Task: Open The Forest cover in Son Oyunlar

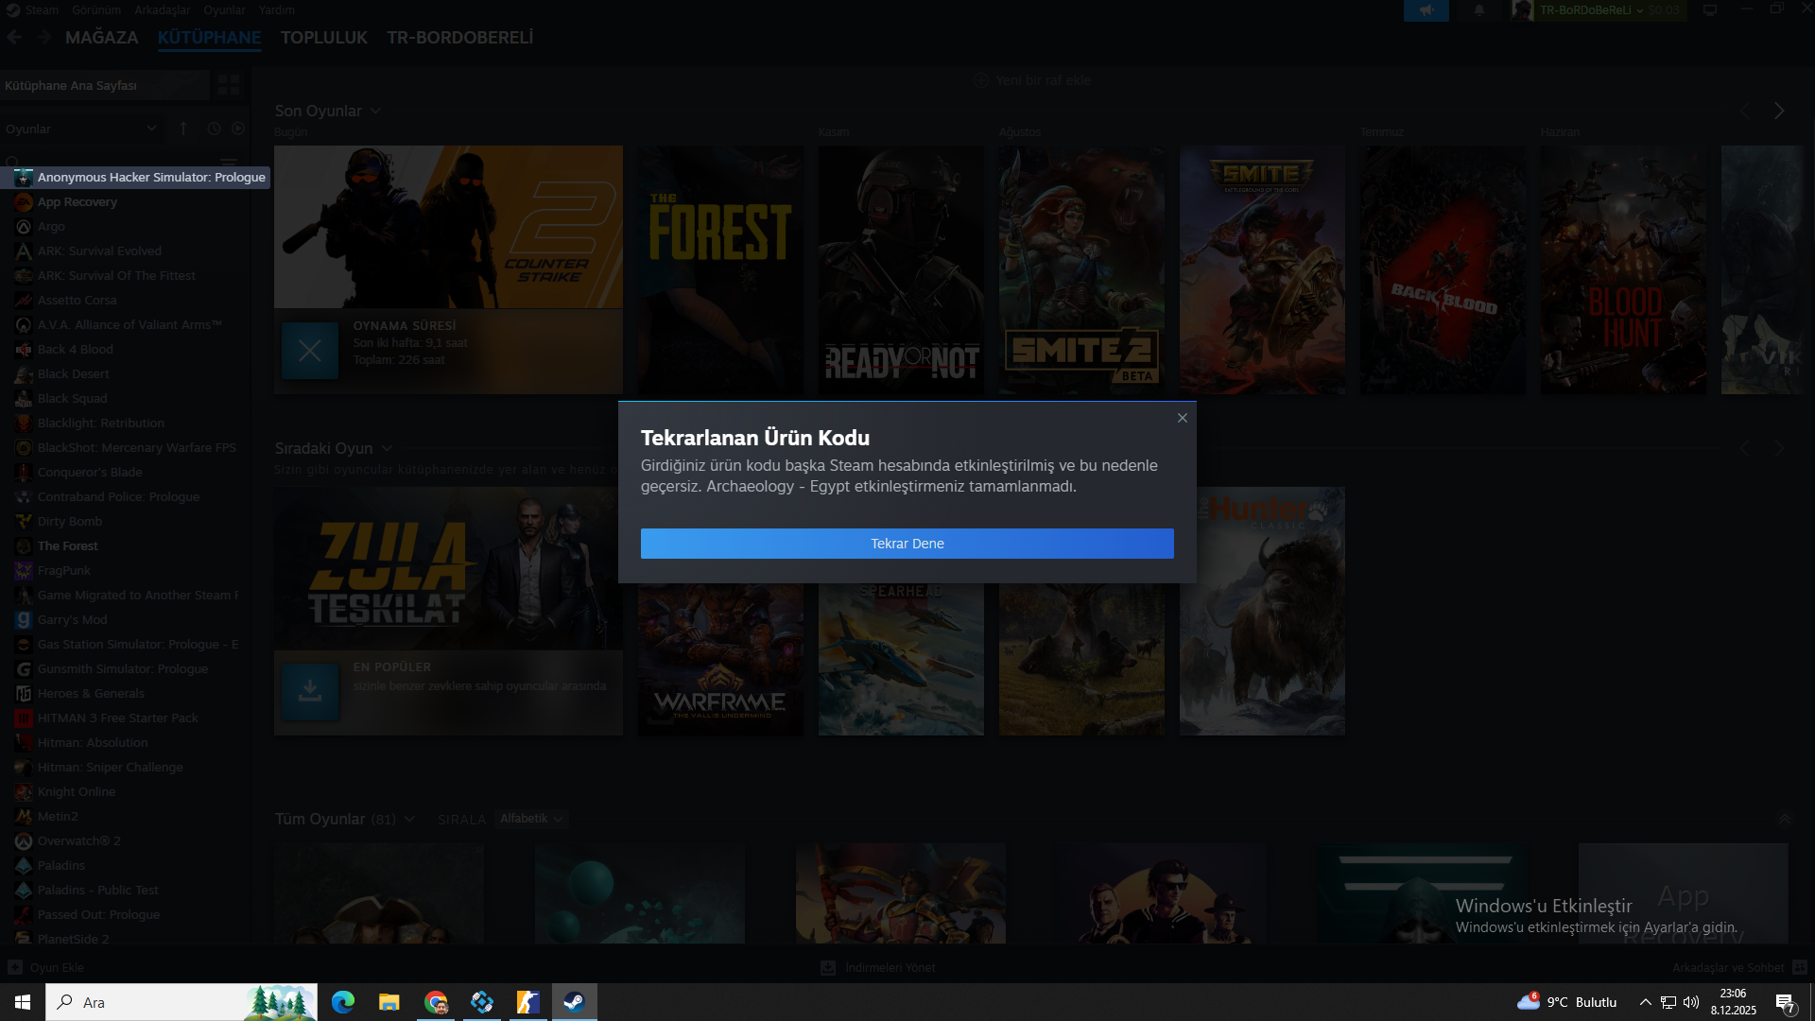Action: pos(720,269)
